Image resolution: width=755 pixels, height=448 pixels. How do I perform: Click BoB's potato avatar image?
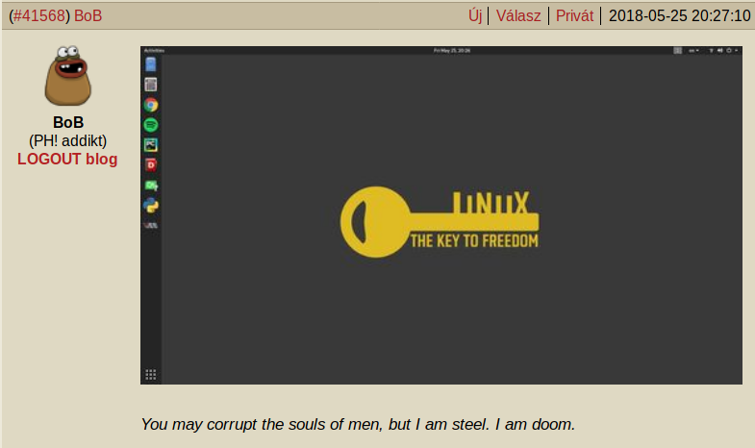(x=68, y=76)
